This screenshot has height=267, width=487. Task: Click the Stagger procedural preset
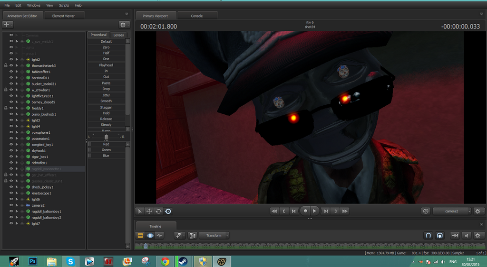click(106, 107)
